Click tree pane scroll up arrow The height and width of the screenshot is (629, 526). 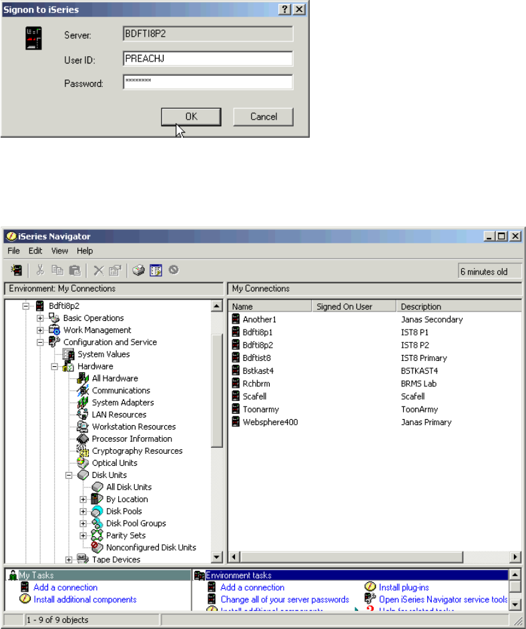pyautogui.click(x=216, y=306)
